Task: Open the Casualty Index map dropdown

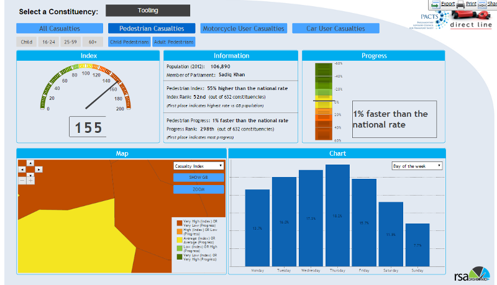Action: [x=198, y=166]
